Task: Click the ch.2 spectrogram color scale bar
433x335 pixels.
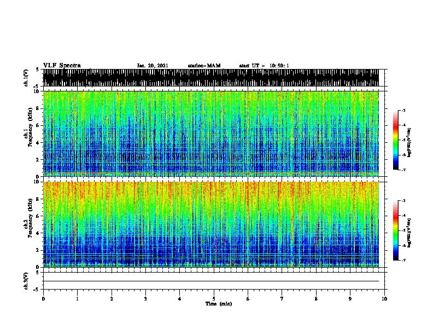Action: coord(396,230)
